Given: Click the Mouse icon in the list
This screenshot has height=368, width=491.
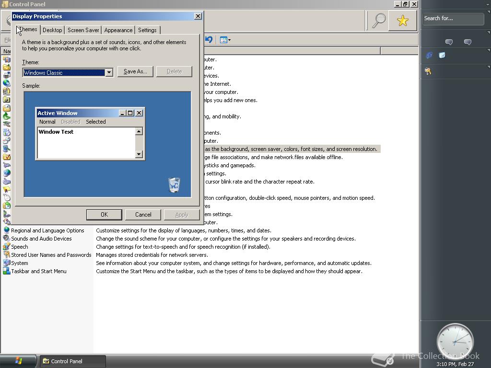Looking at the screenshot, I should click(x=7, y=197).
